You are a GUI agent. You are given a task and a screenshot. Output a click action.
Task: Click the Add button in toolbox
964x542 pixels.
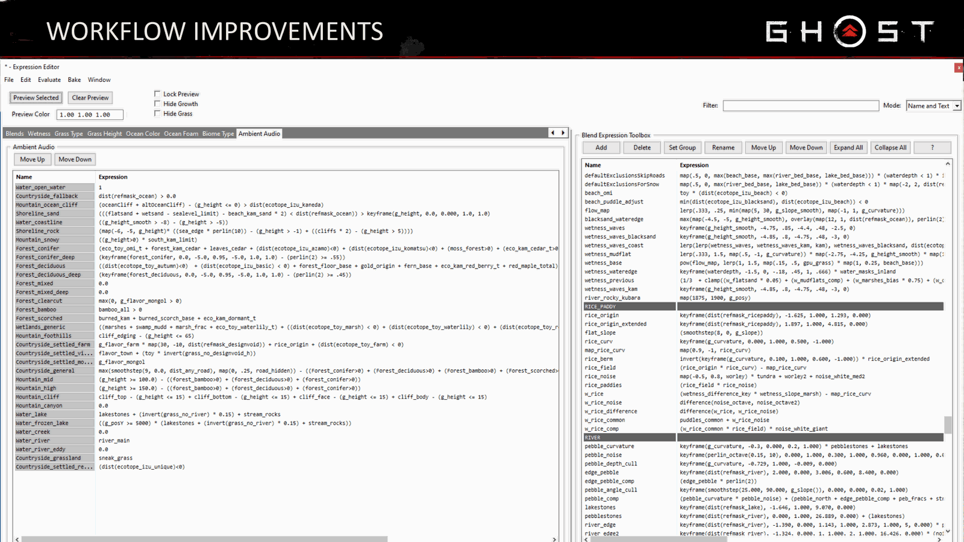[x=601, y=148]
